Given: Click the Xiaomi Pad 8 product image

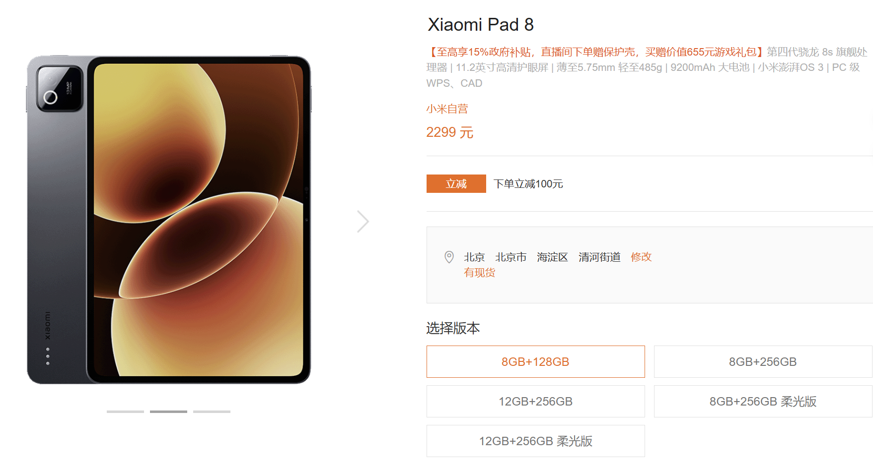Looking at the screenshot, I should pyautogui.click(x=169, y=220).
